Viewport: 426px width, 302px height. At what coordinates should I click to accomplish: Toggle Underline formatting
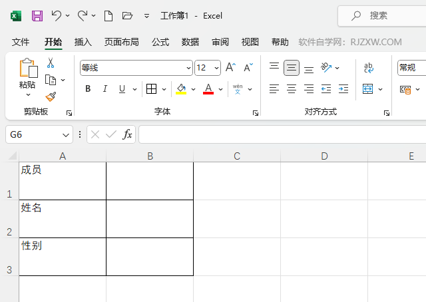(122, 89)
